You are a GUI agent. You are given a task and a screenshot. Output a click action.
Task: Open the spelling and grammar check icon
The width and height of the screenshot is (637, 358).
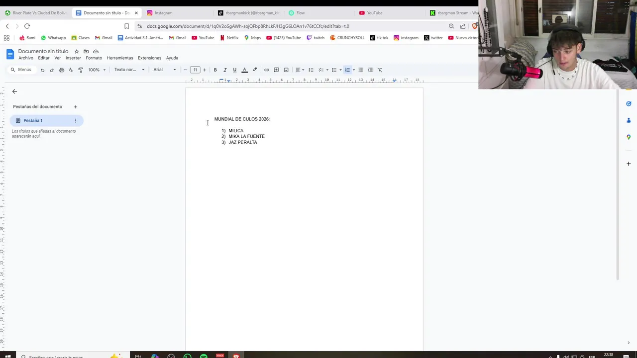tap(71, 70)
